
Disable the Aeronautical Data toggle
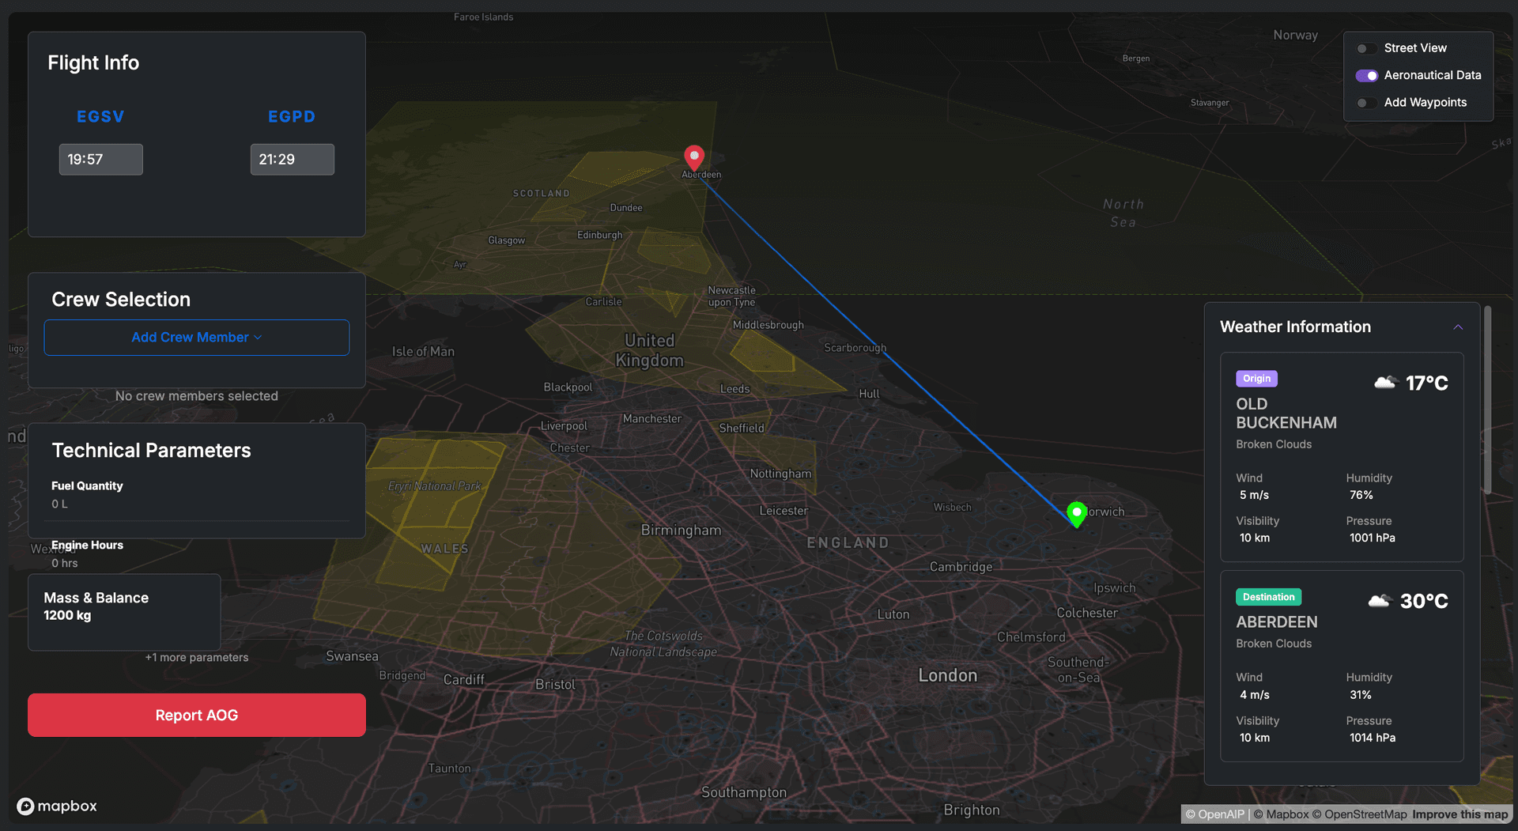pyautogui.click(x=1366, y=76)
